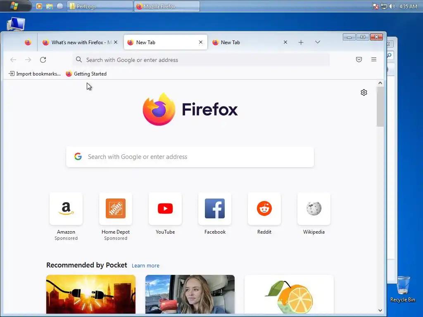
Task: Close the What's new with Firefox tab
Action: 116,43
